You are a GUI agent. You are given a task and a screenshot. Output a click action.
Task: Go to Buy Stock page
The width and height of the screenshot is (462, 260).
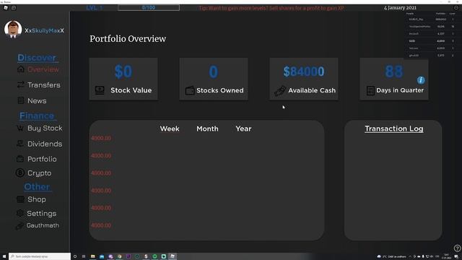tap(45, 129)
